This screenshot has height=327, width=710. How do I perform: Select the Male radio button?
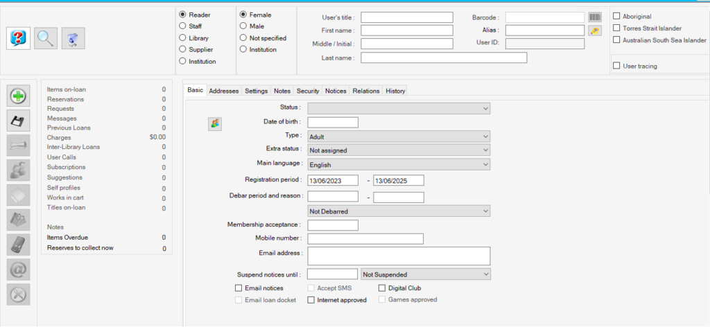[243, 26]
